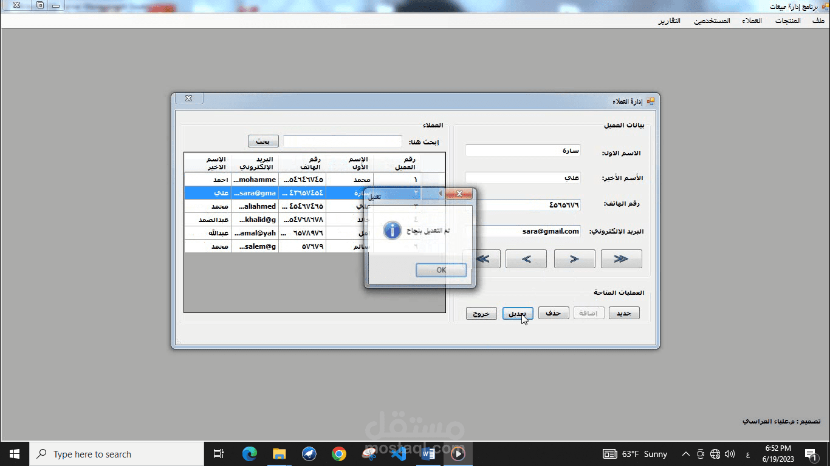Open the network icon in system tray
This screenshot has width=830, height=466.
[715, 454]
